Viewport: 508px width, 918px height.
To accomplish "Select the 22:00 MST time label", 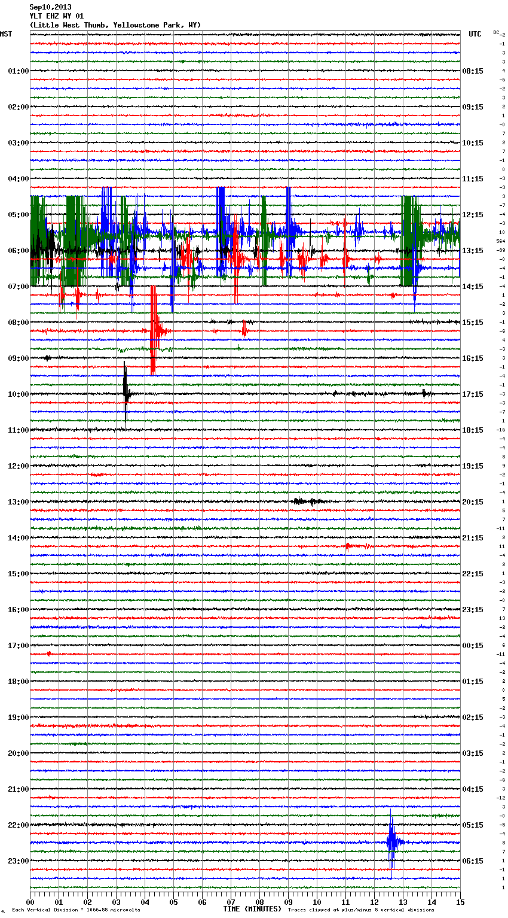I will click(x=19, y=825).
